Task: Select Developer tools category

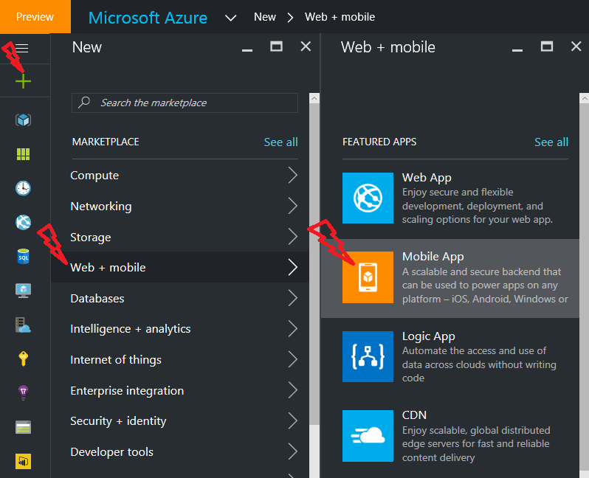Action: (180, 451)
